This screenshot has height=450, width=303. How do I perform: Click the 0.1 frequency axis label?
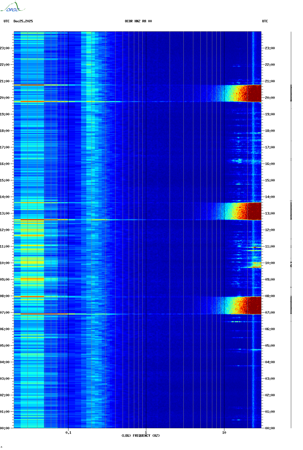pos(68,433)
